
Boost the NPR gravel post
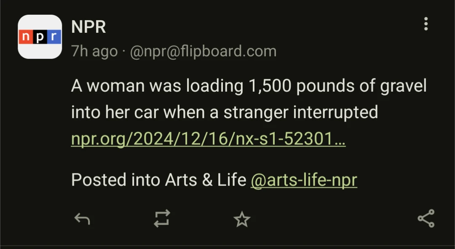[x=162, y=219]
